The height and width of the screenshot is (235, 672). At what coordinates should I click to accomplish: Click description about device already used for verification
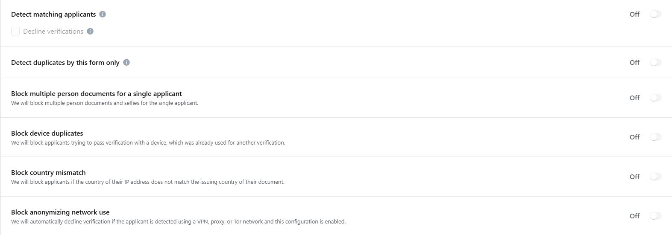[148, 143]
